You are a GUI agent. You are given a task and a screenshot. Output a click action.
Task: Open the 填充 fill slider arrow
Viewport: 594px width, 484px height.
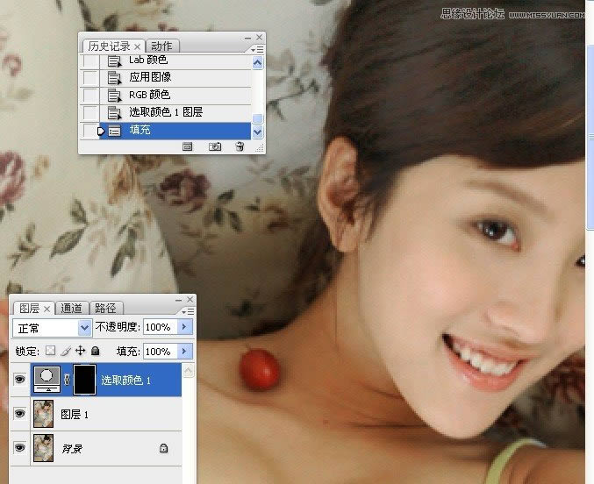pyautogui.click(x=184, y=351)
